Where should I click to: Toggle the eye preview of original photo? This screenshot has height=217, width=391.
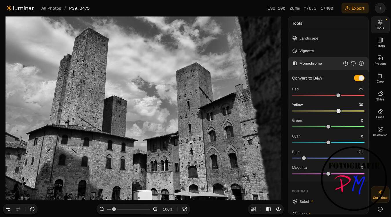[x=278, y=209]
